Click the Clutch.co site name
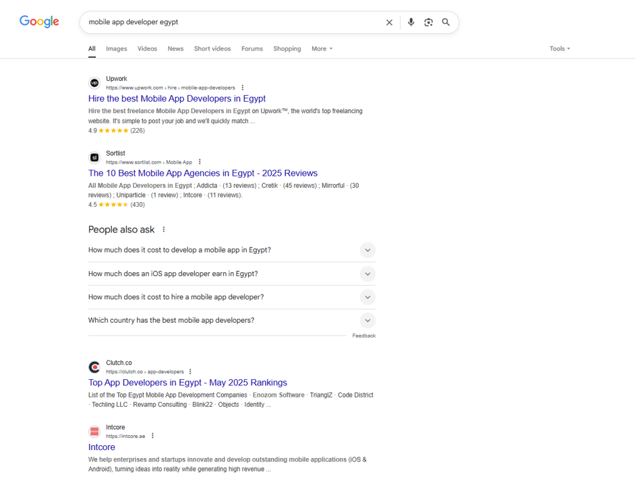 pyautogui.click(x=119, y=362)
